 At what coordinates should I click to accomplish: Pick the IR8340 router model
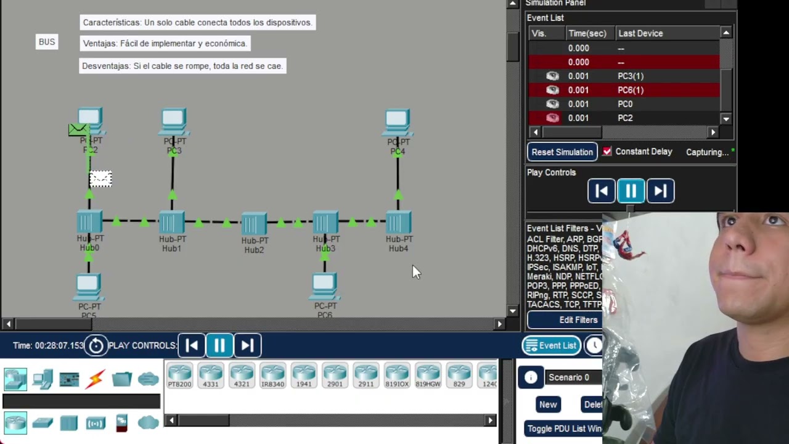click(x=272, y=375)
